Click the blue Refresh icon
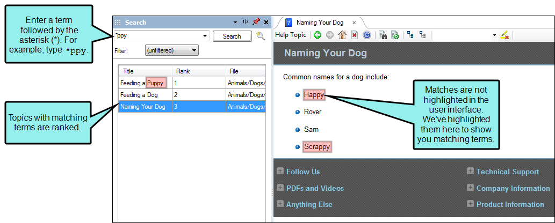The width and height of the screenshot is (555, 223). point(367,35)
